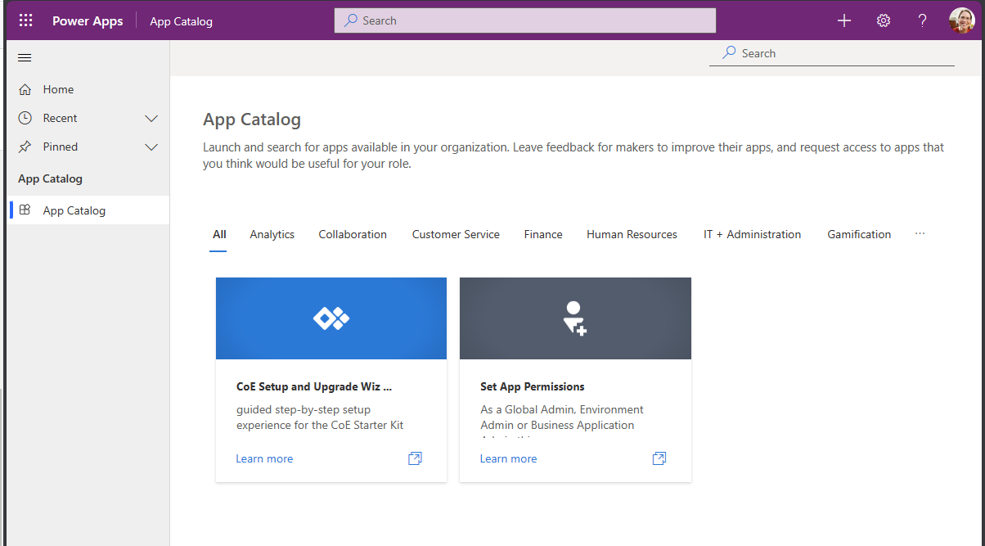Select App Catalog in the left sidebar

(74, 210)
